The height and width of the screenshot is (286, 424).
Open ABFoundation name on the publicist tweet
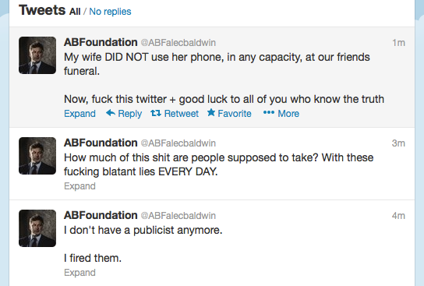click(x=101, y=215)
